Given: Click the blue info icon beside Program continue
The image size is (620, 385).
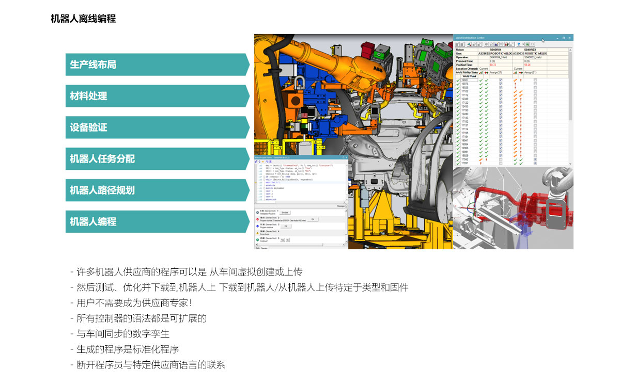Looking at the screenshot, I should [258, 226].
